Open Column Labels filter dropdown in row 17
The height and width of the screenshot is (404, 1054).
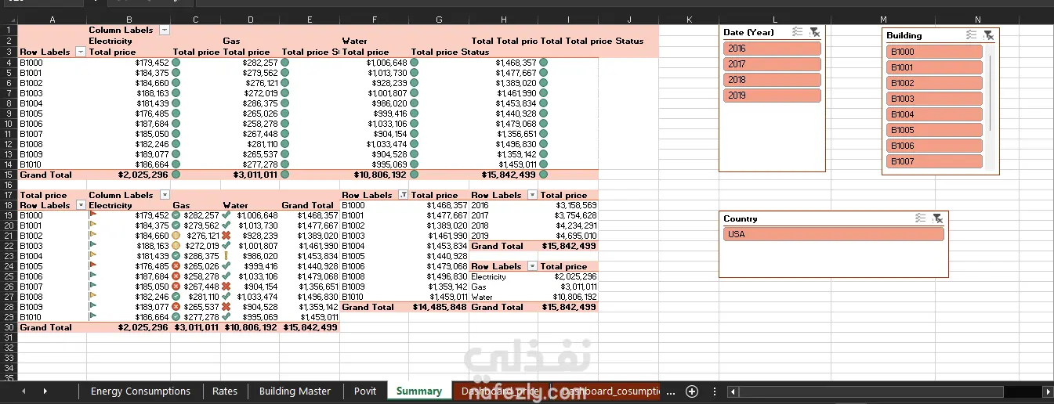pyautogui.click(x=165, y=195)
